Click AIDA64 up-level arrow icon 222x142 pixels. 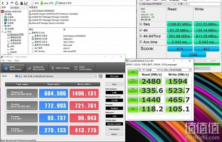point(12,3)
